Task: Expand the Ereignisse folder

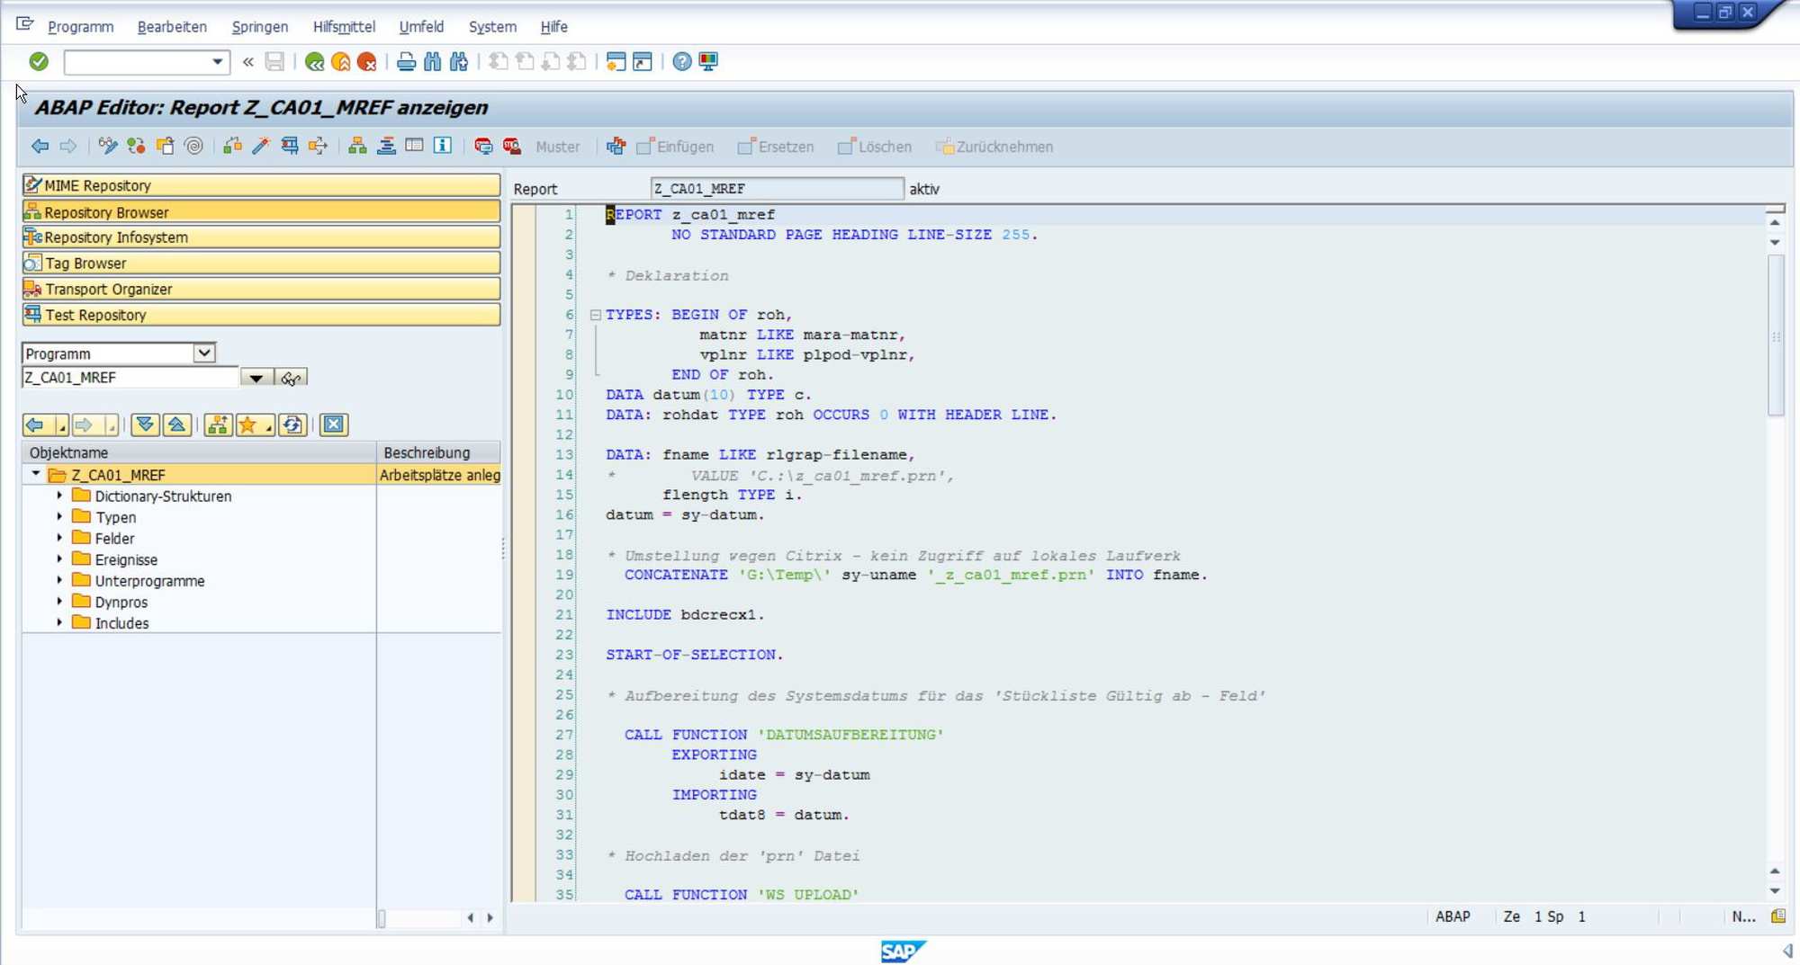Action: click(59, 558)
